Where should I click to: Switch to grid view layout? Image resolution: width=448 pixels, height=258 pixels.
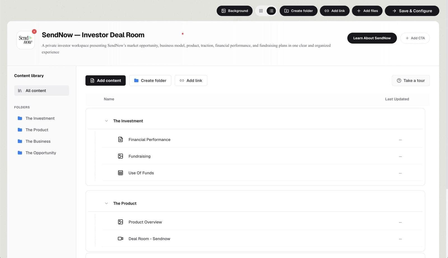click(x=261, y=11)
